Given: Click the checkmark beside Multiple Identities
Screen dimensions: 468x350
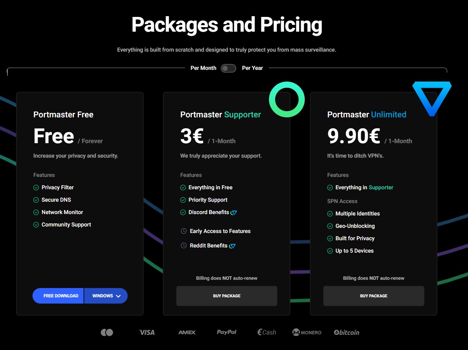Looking at the screenshot, I should pyautogui.click(x=330, y=214).
